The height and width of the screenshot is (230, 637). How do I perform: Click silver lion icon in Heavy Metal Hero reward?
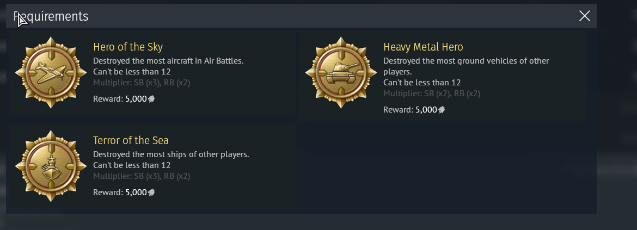442,110
